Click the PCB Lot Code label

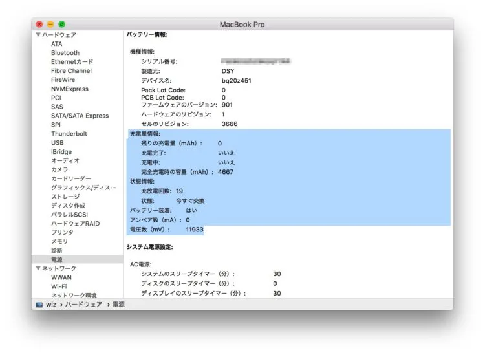[162, 98]
